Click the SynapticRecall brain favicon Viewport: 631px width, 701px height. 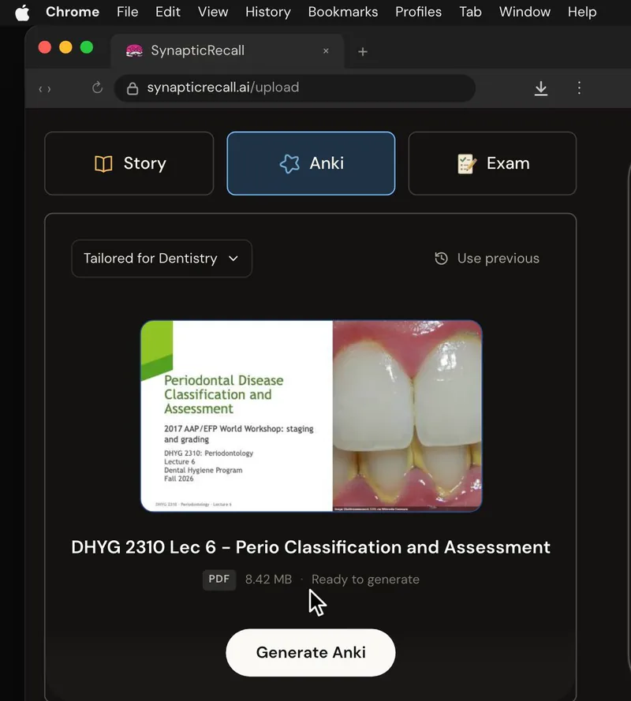[134, 50]
